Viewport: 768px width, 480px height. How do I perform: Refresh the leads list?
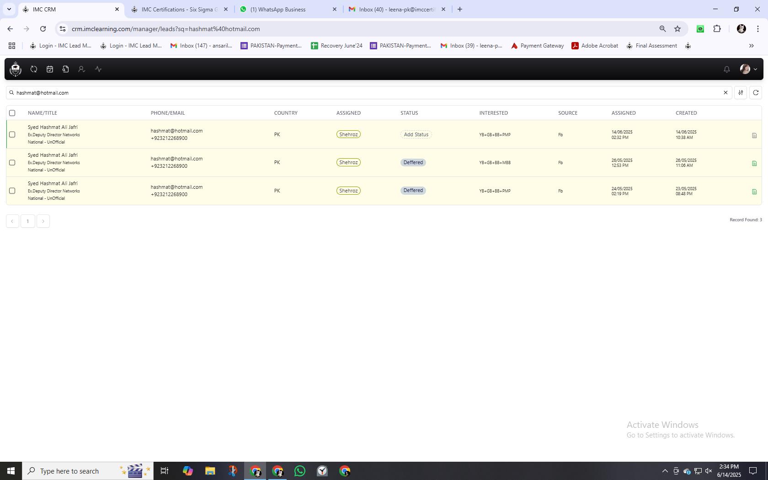756,93
